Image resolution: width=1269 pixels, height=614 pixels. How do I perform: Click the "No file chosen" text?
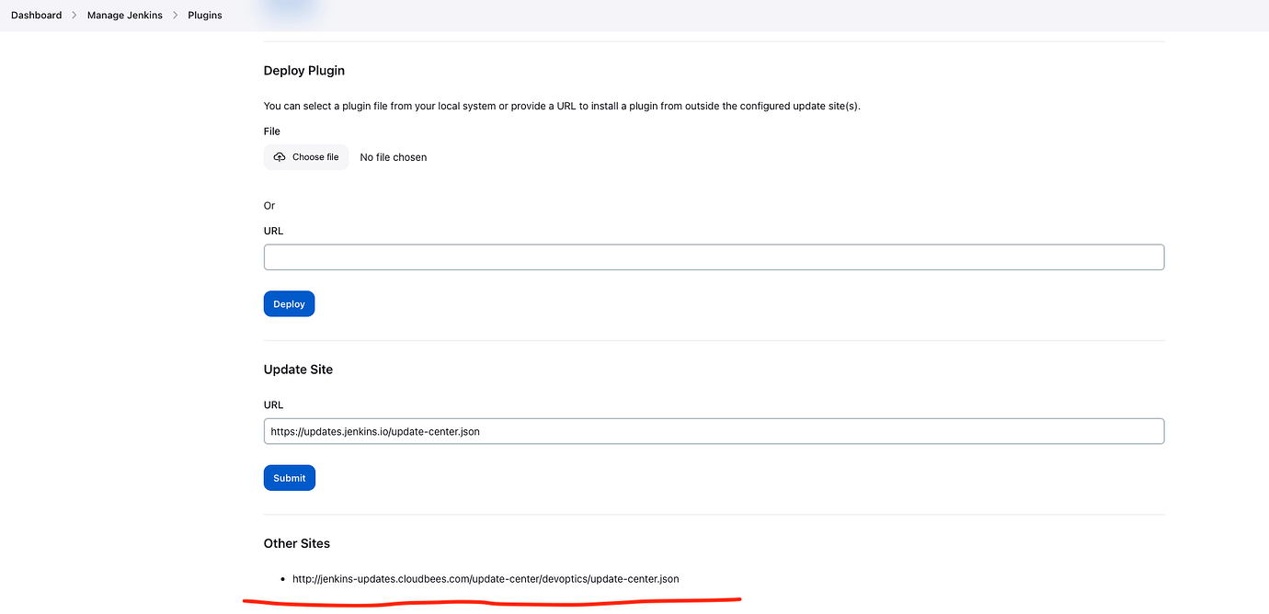(394, 157)
